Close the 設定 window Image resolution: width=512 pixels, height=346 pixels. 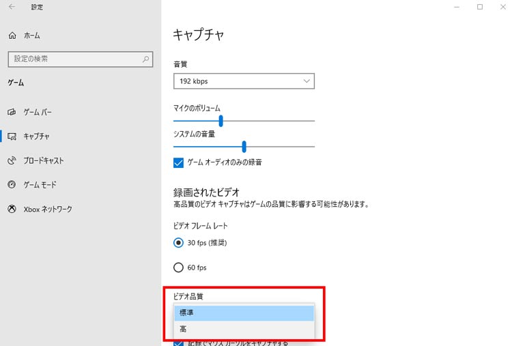pos(503,7)
